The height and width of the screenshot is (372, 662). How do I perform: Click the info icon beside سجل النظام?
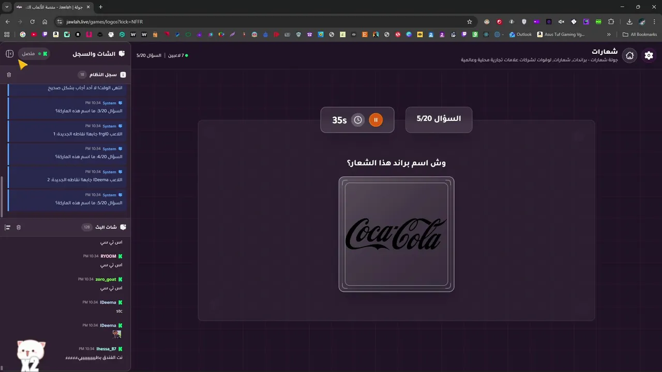123,75
